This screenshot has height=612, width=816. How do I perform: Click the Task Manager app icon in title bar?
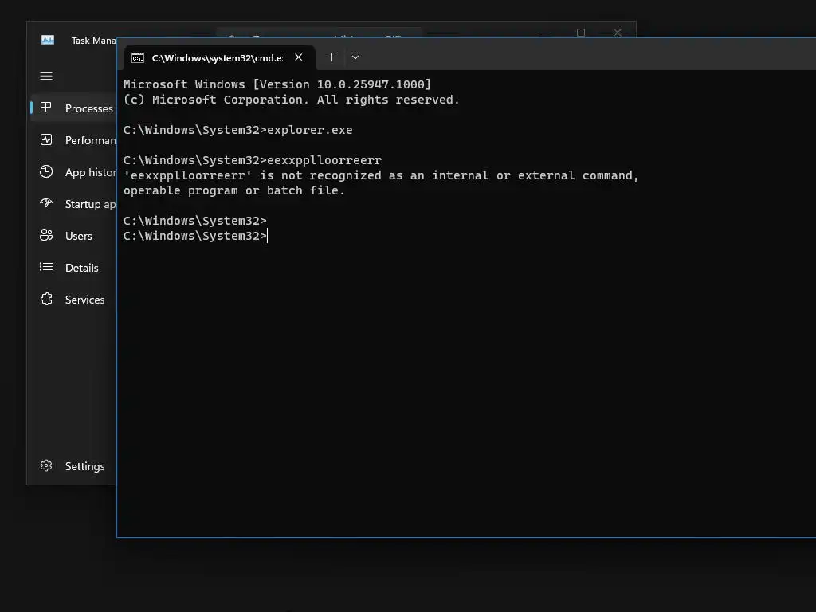tap(47, 40)
